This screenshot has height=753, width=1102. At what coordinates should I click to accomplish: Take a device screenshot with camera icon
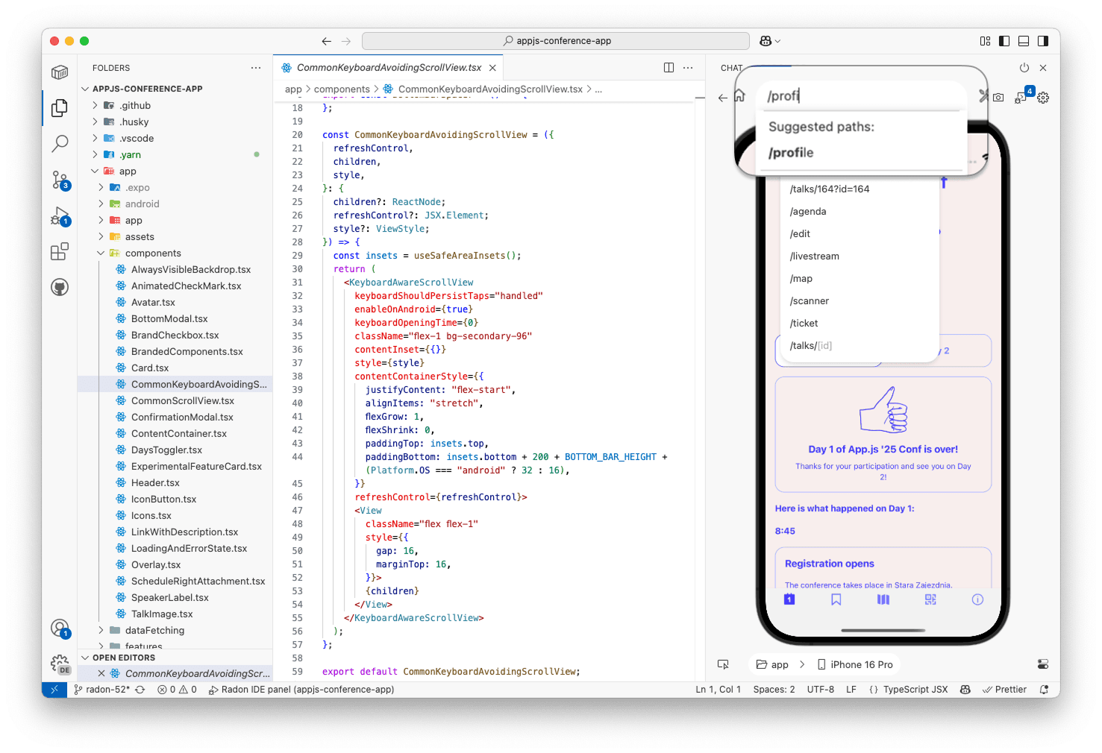click(x=998, y=98)
